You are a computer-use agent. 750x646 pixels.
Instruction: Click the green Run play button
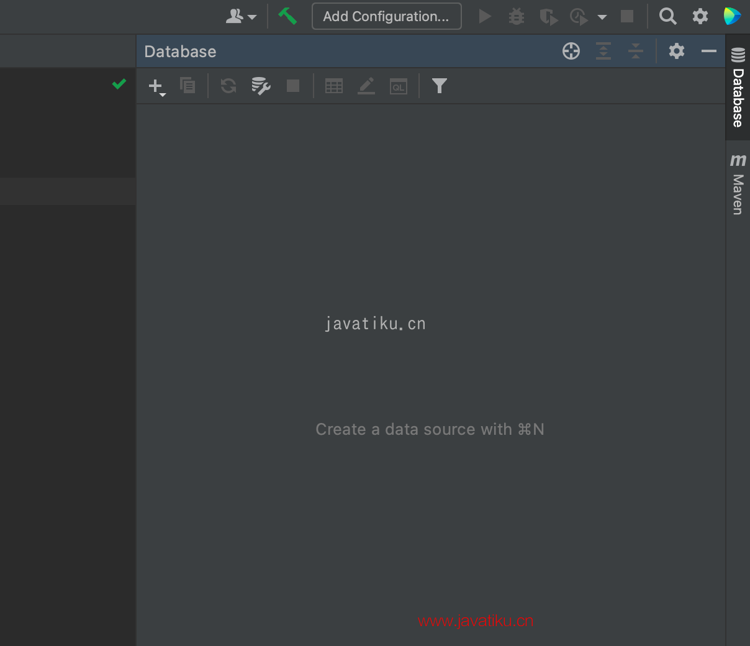(x=485, y=16)
